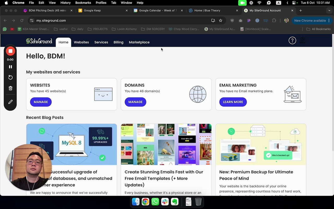The width and height of the screenshot is (334, 209).
Task: View site information icon beside URL
Action: [32, 20]
